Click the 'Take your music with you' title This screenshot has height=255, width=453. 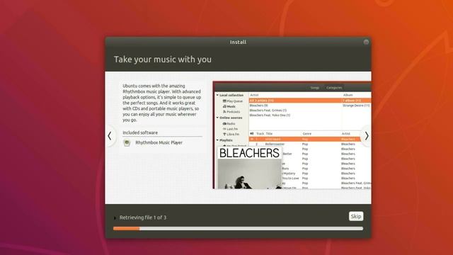(x=163, y=59)
